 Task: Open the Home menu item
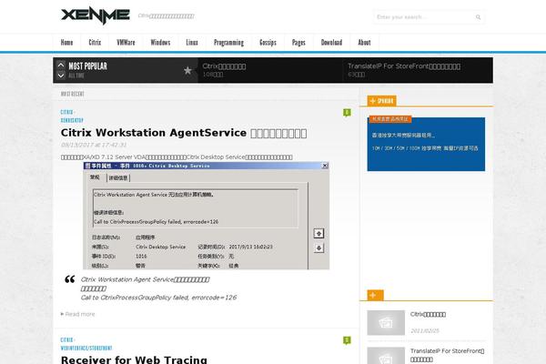point(66,43)
